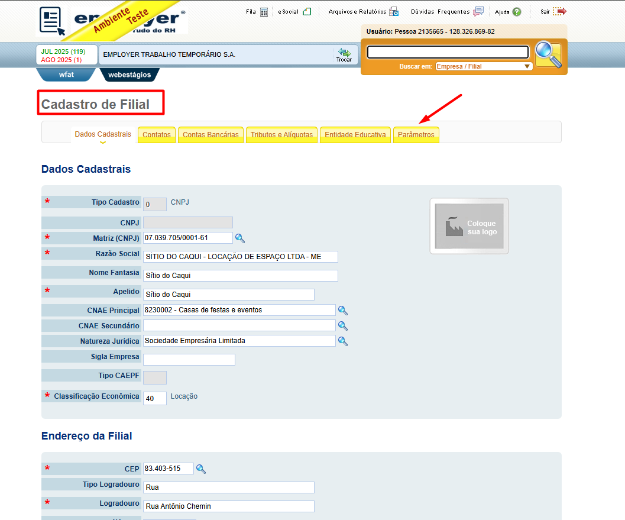The width and height of the screenshot is (625, 520).
Task: Select the webestágios module tab
Action: point(129,75)
